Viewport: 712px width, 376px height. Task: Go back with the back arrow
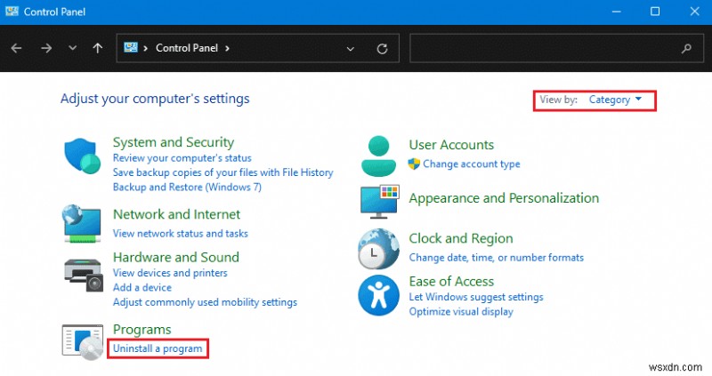[16, 48]
